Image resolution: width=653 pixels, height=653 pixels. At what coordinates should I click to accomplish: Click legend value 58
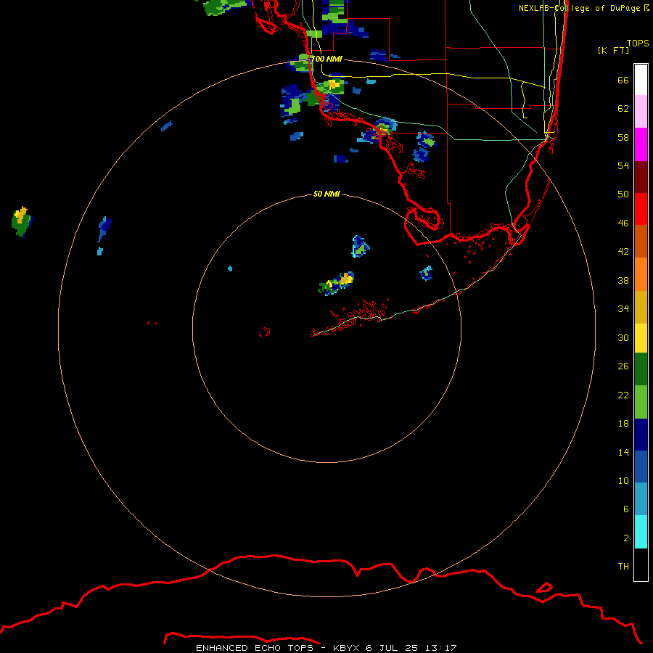point(623,137)
